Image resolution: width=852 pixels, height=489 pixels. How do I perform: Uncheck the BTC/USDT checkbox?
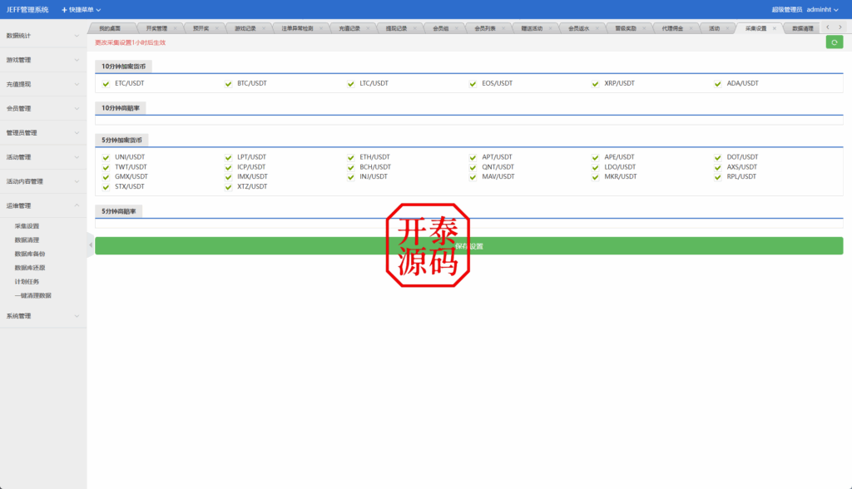tap(229, 84)
